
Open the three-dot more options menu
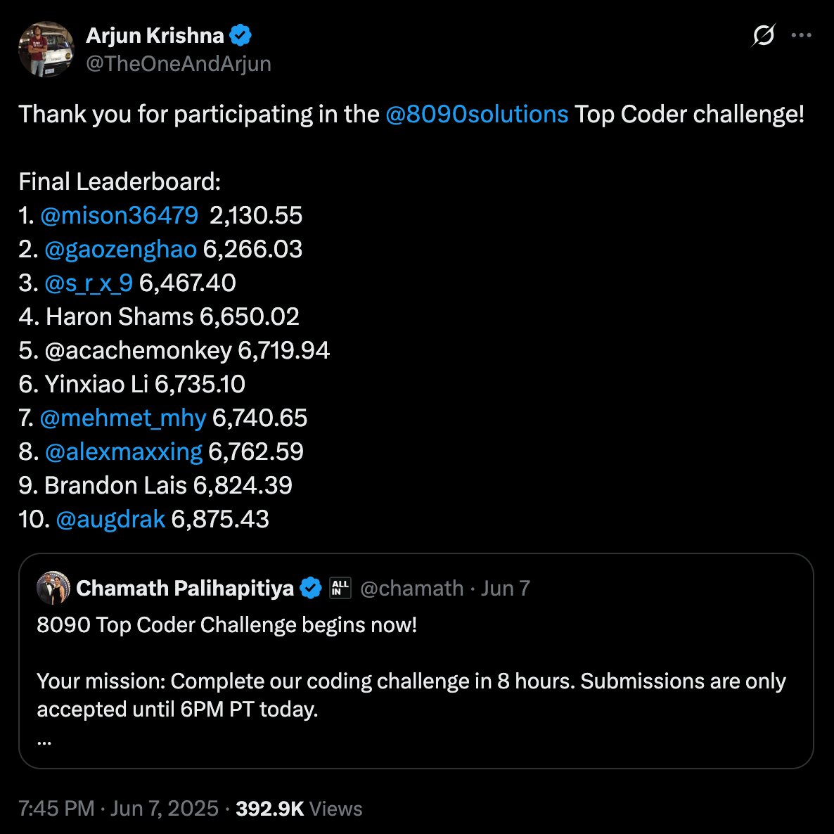[802, 35]
